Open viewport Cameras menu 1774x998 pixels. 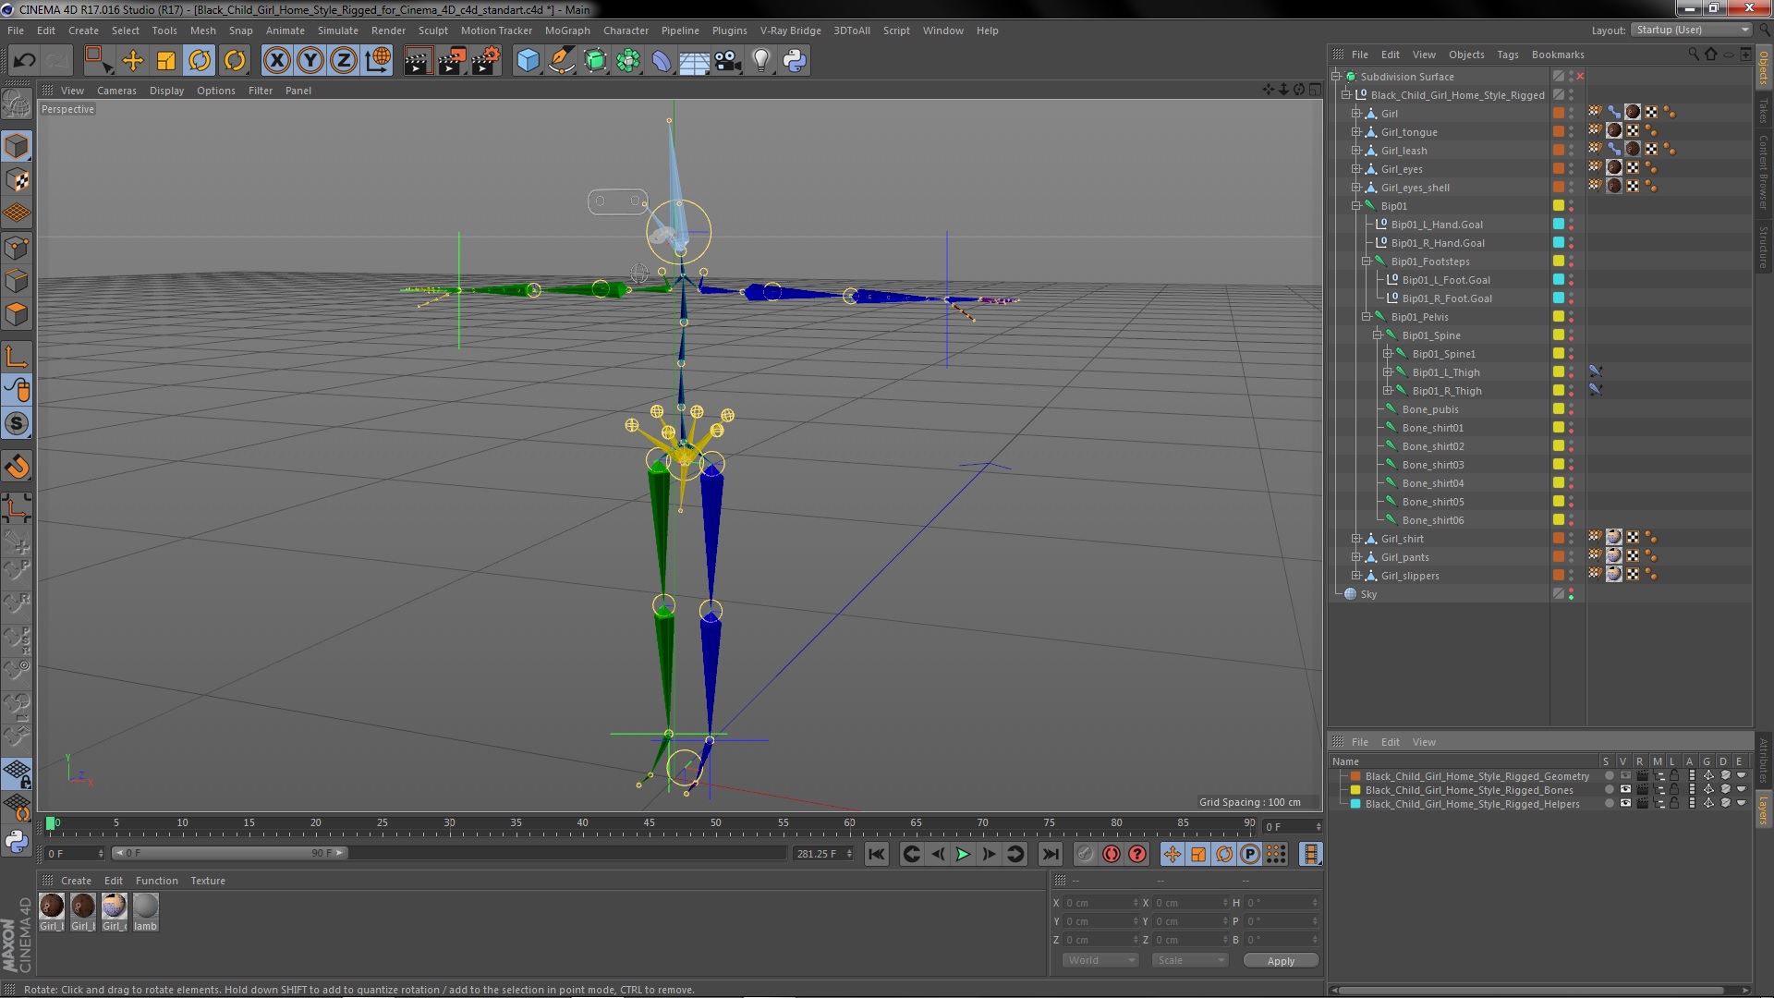pyautogui.click(x=116, y=91)
